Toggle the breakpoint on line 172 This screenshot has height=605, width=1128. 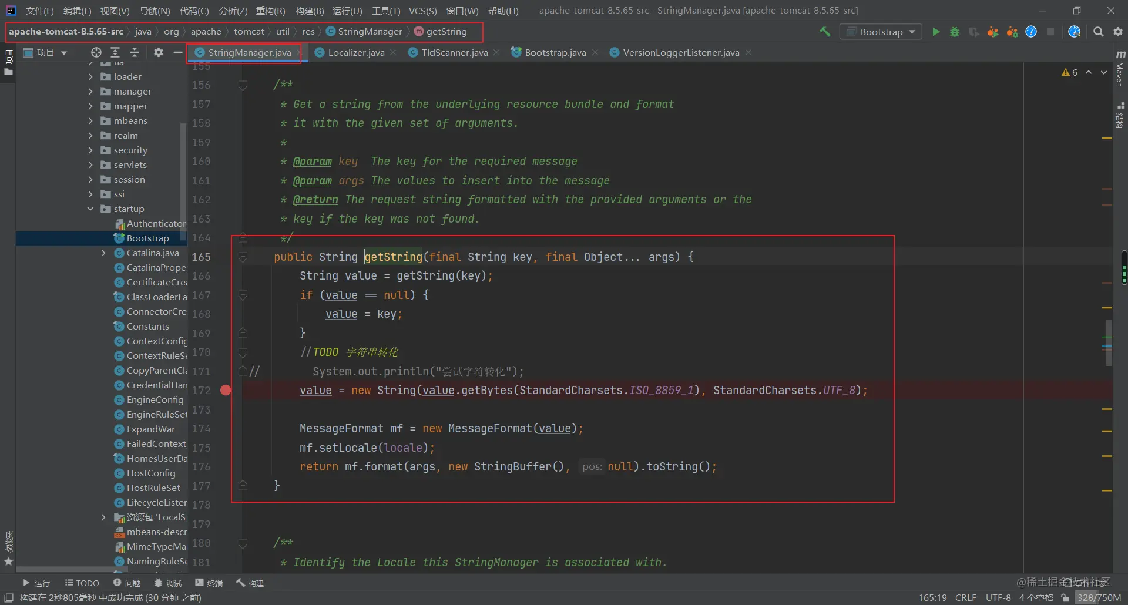(x=226, y=390)
